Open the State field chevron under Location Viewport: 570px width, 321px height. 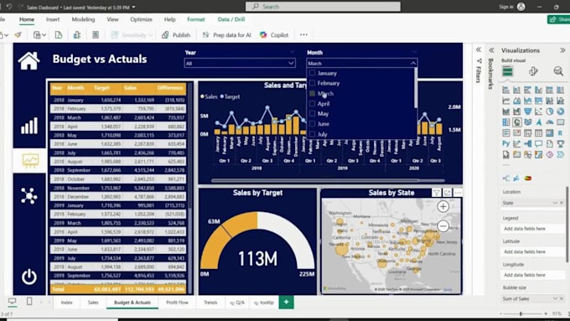(x=555, y=203)
